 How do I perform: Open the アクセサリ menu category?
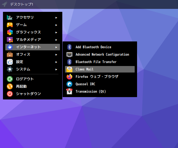coord(33,17)
